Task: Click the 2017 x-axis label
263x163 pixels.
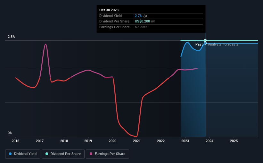Action: click(x=40, y=141)
